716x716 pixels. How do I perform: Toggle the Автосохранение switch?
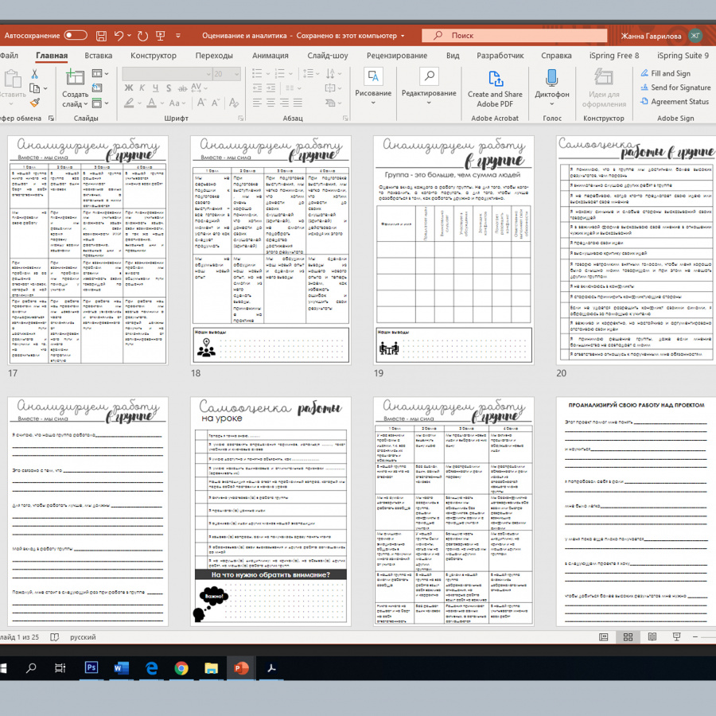pos(76,36)
